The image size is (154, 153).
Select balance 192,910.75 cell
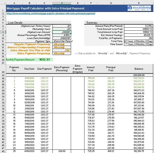pos(139,151)
